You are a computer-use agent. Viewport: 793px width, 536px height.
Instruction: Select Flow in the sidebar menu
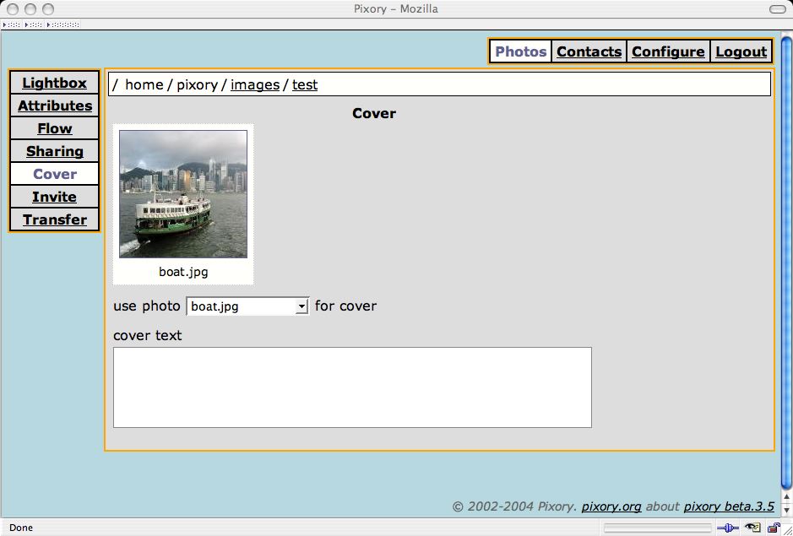(x=54, y=128)
